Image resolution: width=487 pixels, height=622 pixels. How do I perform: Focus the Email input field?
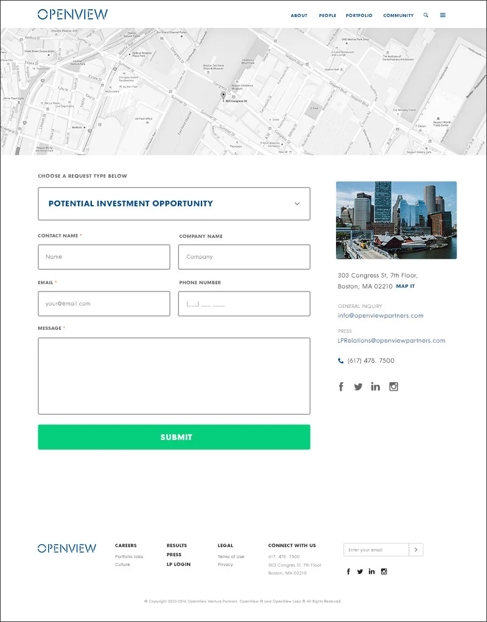tap(104, 304)
